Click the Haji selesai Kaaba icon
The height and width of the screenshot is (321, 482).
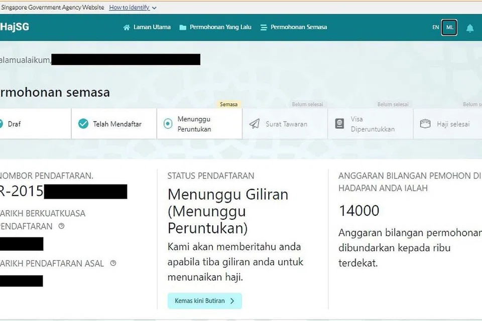coord(425,124)
